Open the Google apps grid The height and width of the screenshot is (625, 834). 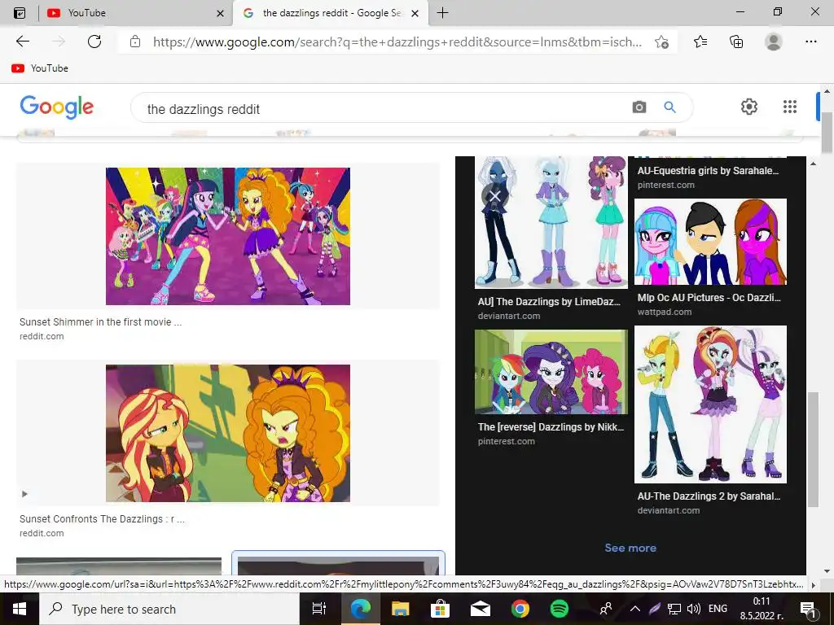790,107
